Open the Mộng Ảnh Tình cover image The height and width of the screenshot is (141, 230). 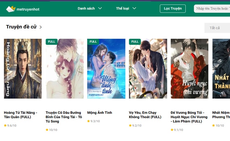106,68
